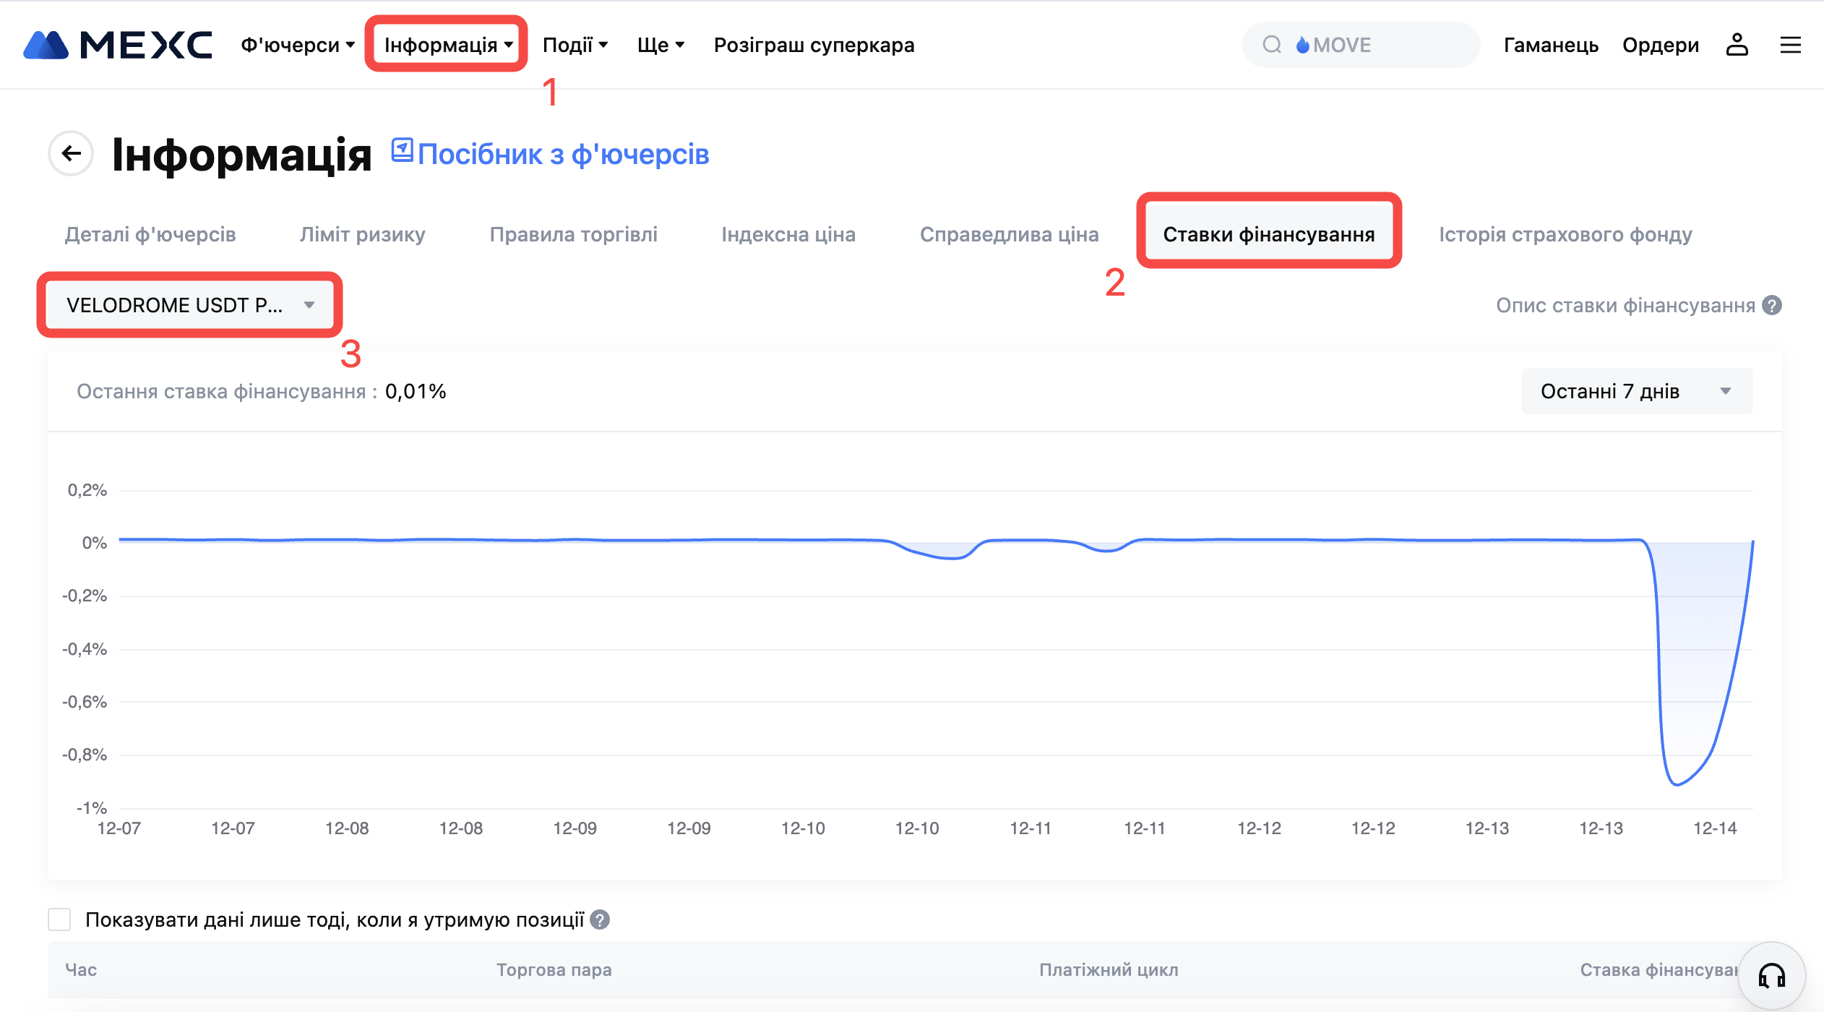Open the Останні 7 днів period dropdown

1636,391
